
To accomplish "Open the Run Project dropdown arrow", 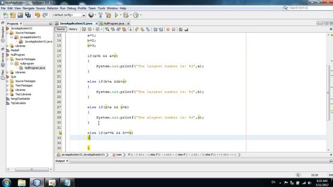I will coord(121,15).
